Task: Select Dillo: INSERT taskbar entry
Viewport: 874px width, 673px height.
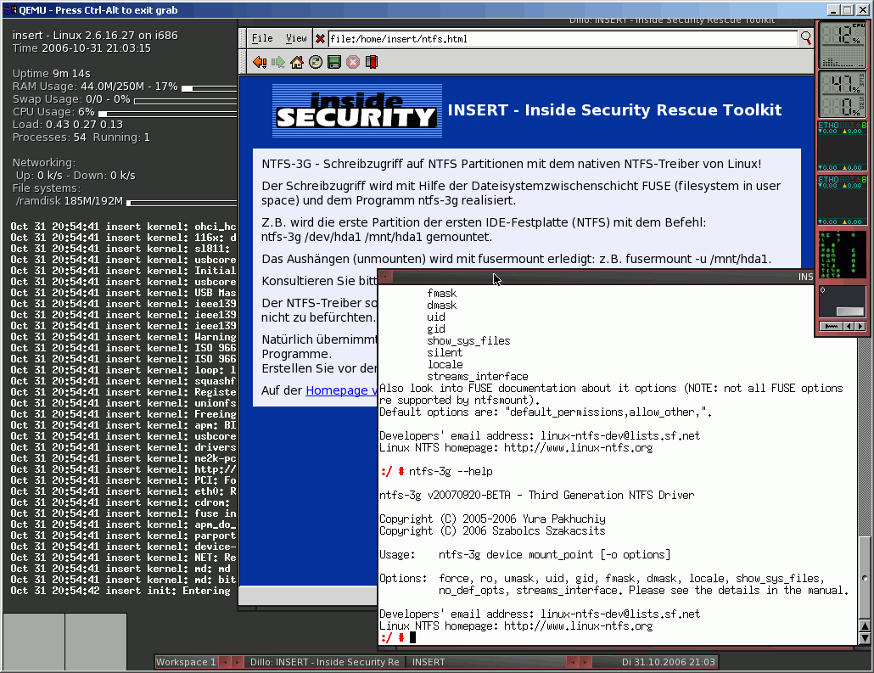Action: [325, 662]
